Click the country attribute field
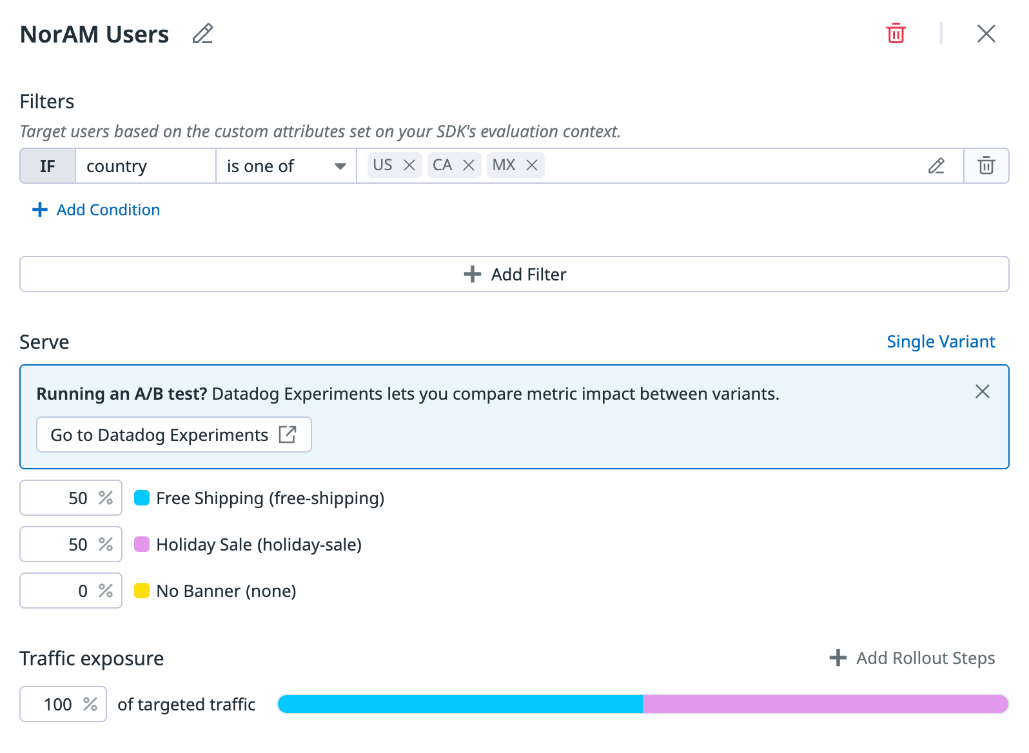Viewport: 1029px width, 753px height. click(146, 166)
